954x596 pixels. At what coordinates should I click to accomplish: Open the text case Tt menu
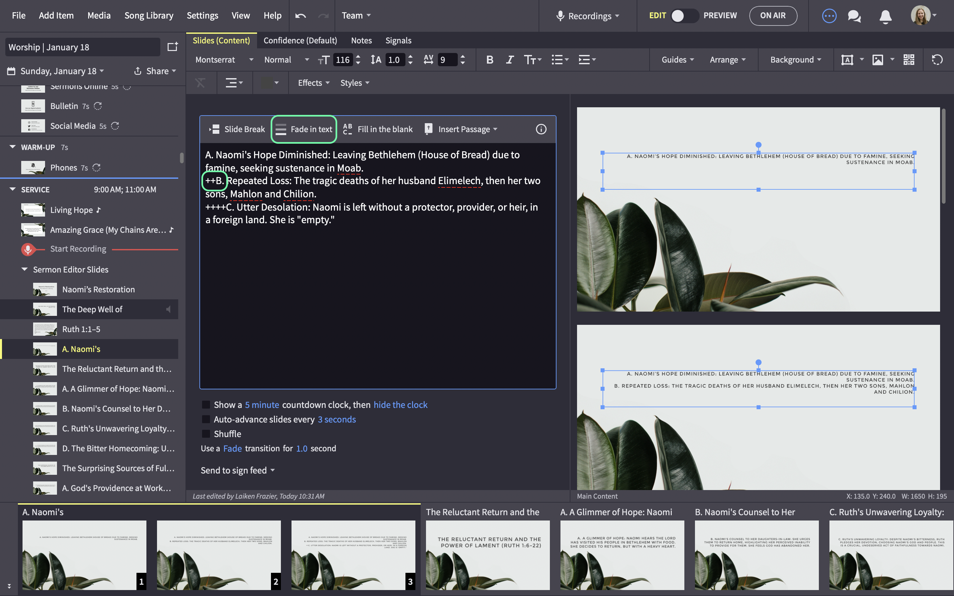point(533,60)
